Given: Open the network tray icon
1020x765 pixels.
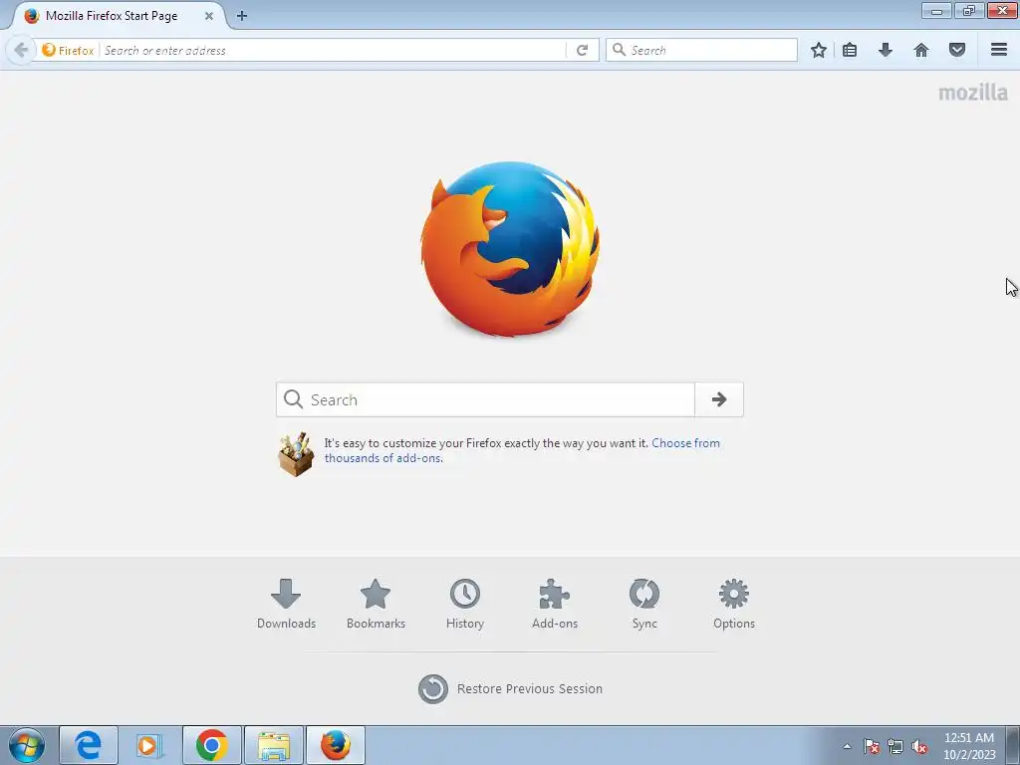Looking at the screenshot, I should (x=895, y=746).
